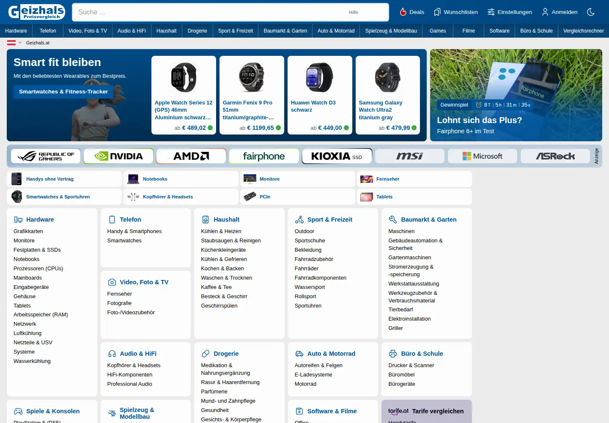Open Wunschlisten bookmark icon
The height and width of the screenshot is (423, 609).
pyautogui.click(x=437, y=12)
